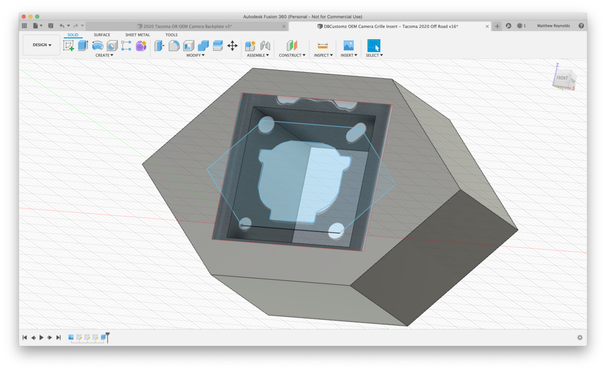Save the design with the floppy icon
The image size is (606, 371).
click(x=51, y=26)
